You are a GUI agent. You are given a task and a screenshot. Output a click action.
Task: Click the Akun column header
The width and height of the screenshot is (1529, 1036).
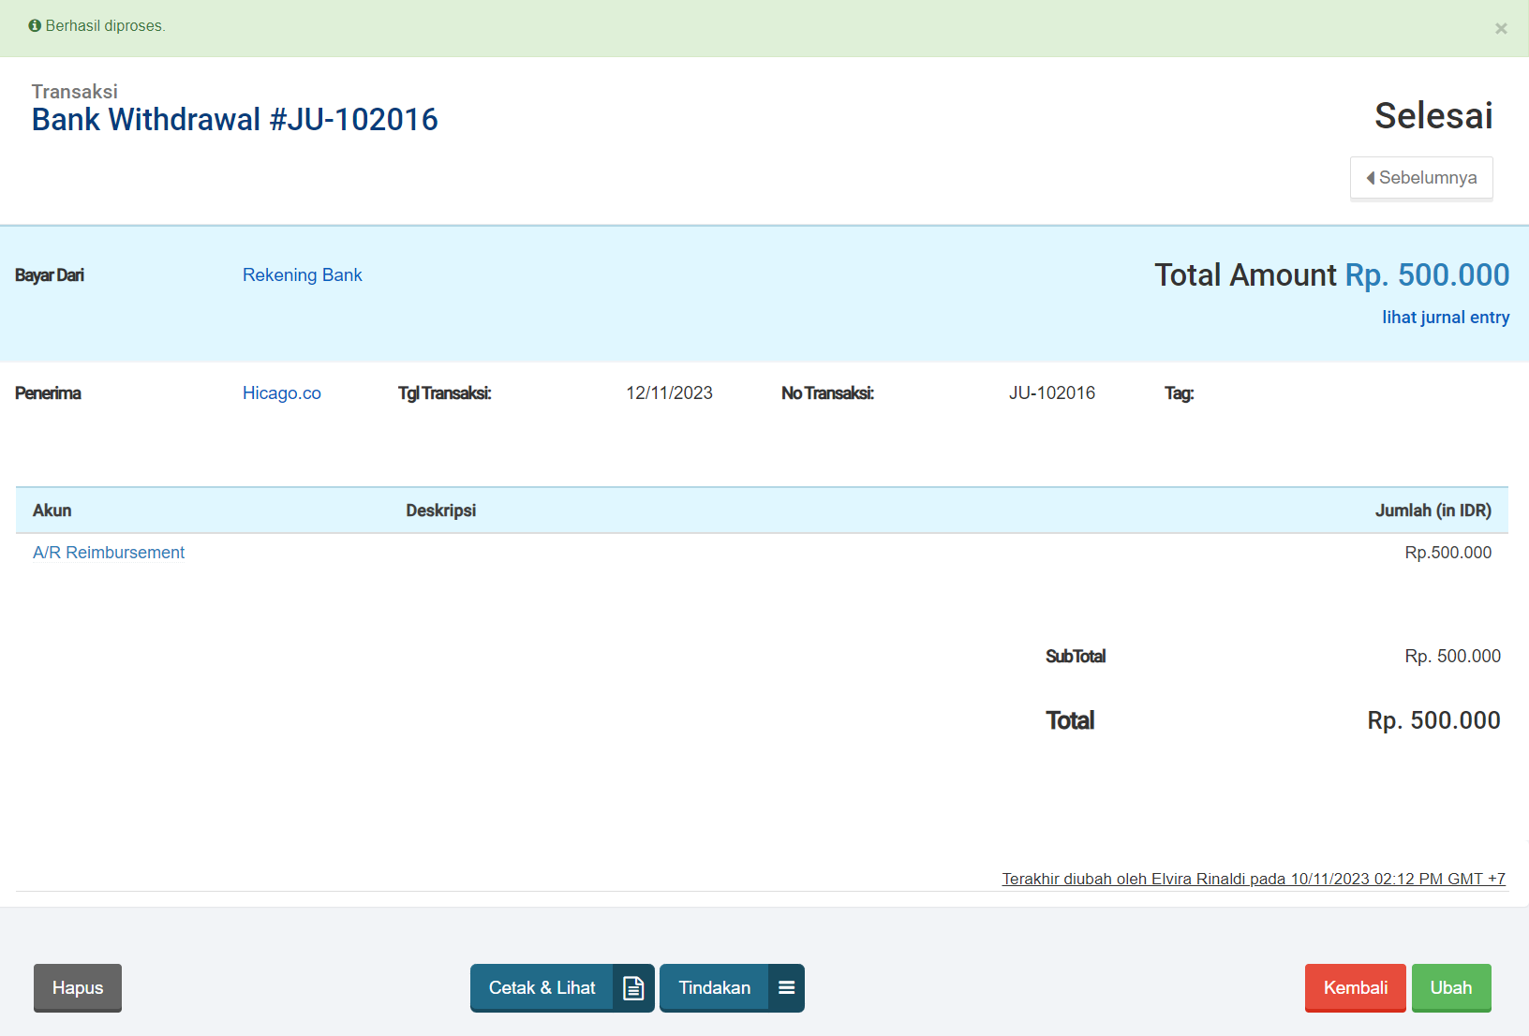(52, 511)
